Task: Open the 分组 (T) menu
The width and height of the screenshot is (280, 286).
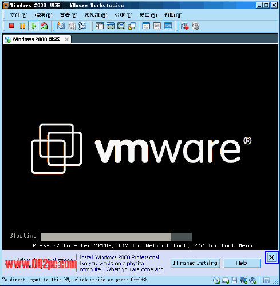Action: [x=123, y=15]
